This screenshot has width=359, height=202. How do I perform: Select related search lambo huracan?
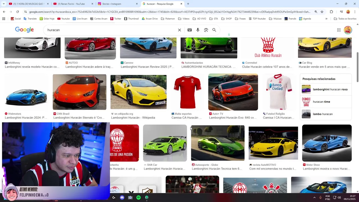(x=326, y=114)
